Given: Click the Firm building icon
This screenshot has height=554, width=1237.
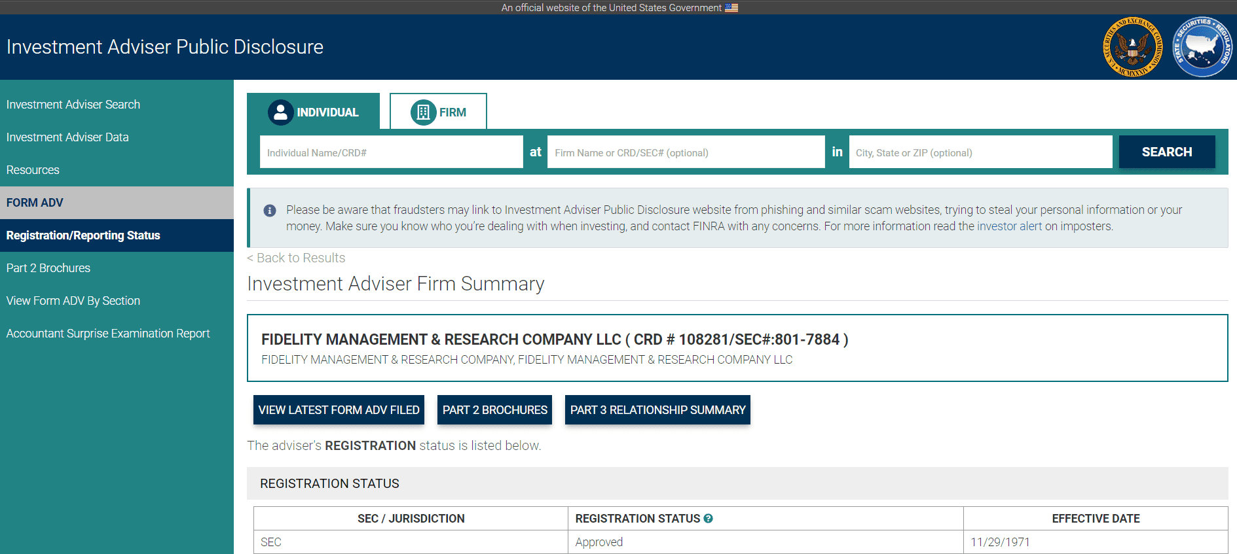Looking at the screenshot, I should (423, 113).
